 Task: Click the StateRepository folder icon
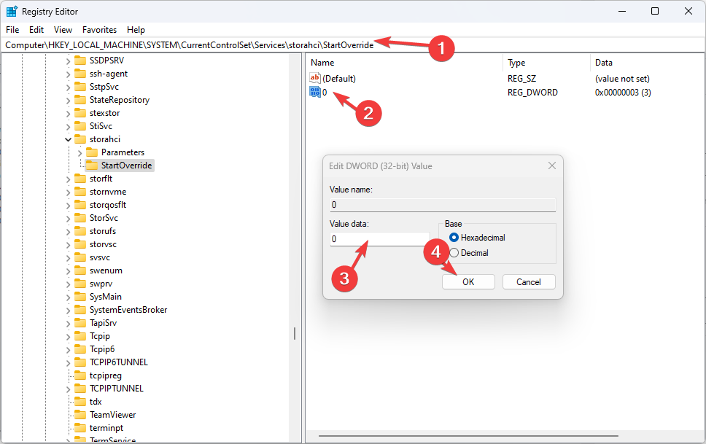[x=80, y=99]
